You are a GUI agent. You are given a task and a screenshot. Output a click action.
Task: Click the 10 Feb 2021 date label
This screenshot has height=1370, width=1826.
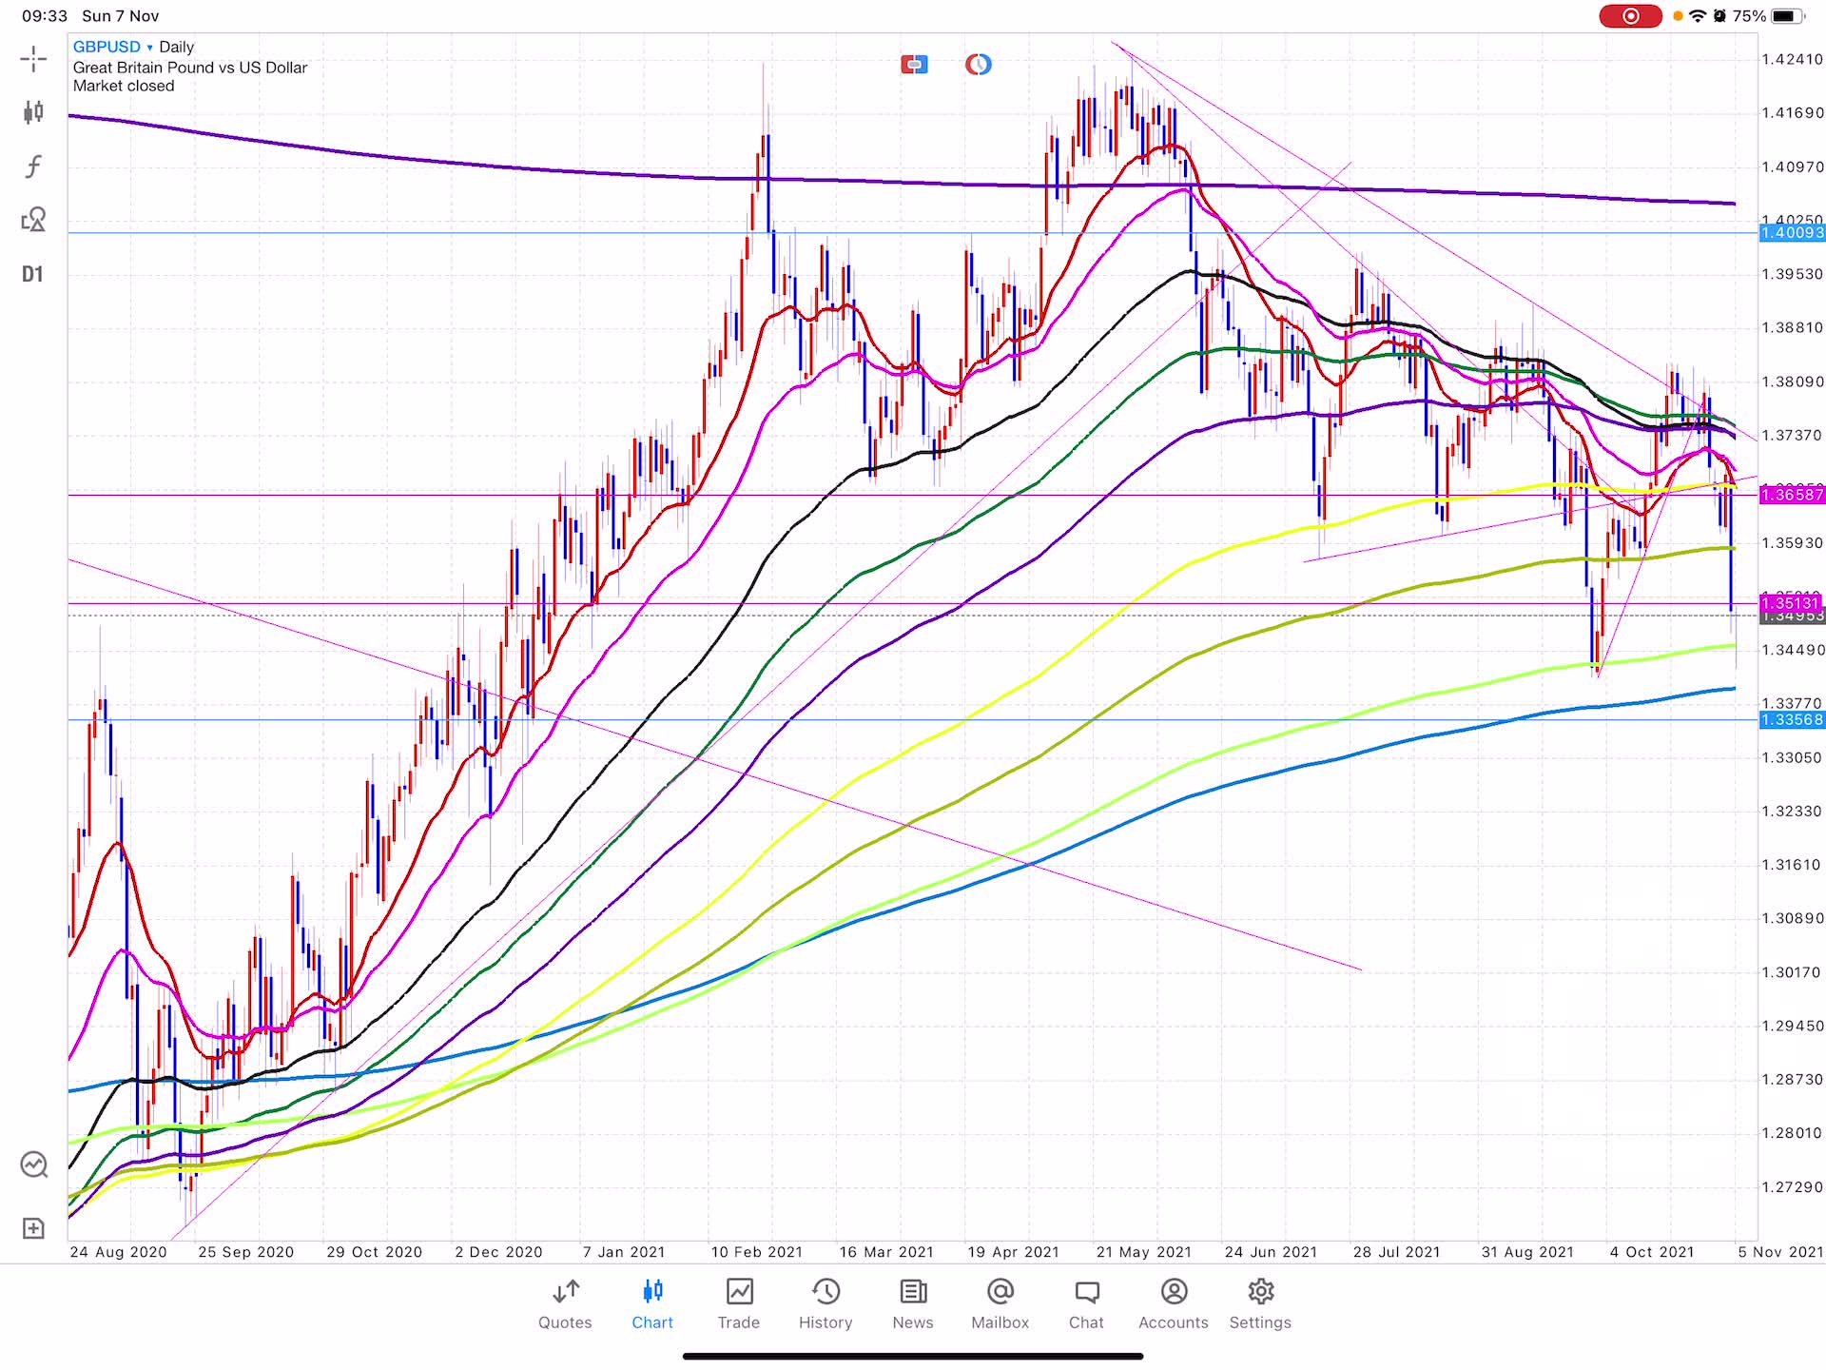point(757,1252)
